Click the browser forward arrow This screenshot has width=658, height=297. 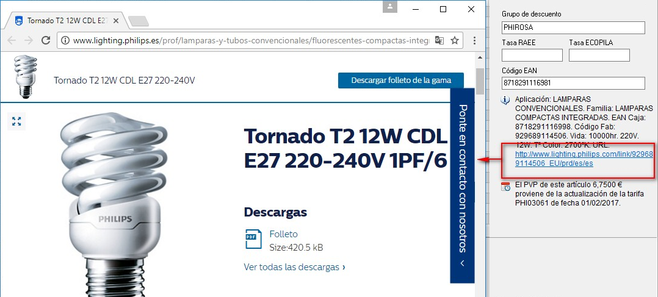[x=29, y=40]
